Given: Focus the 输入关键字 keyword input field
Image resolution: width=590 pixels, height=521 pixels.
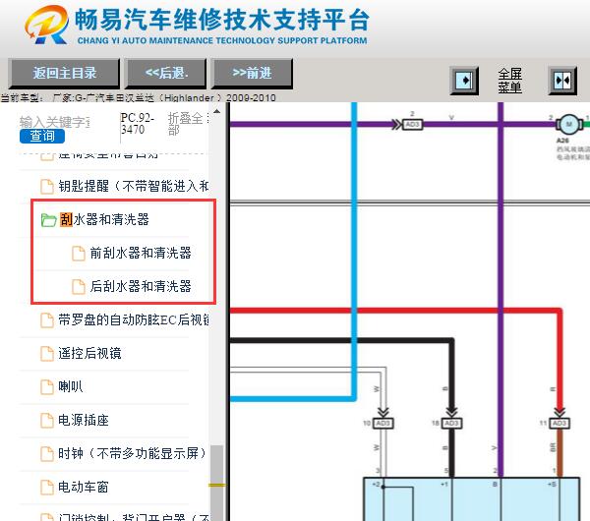Looking at the screenshot, I should coord(54,122).
